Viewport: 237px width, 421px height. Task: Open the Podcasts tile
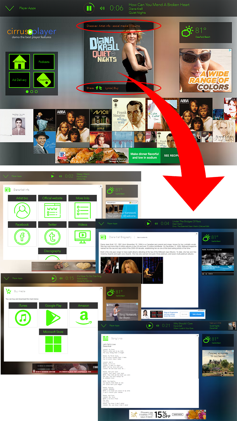coord(44,61)
